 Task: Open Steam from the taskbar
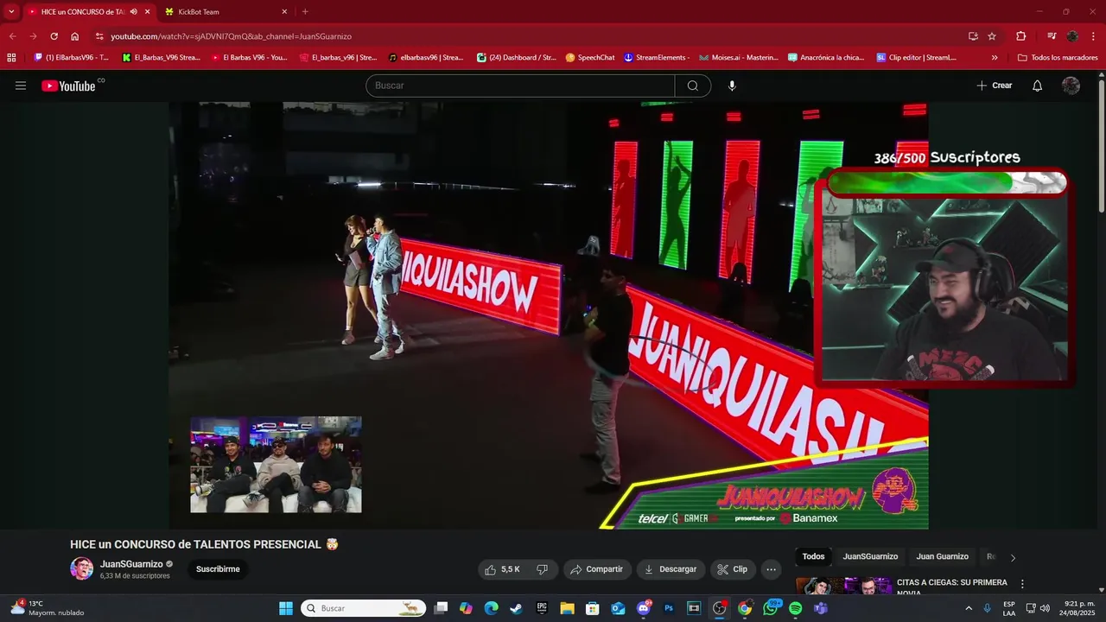tap(516, 608)
